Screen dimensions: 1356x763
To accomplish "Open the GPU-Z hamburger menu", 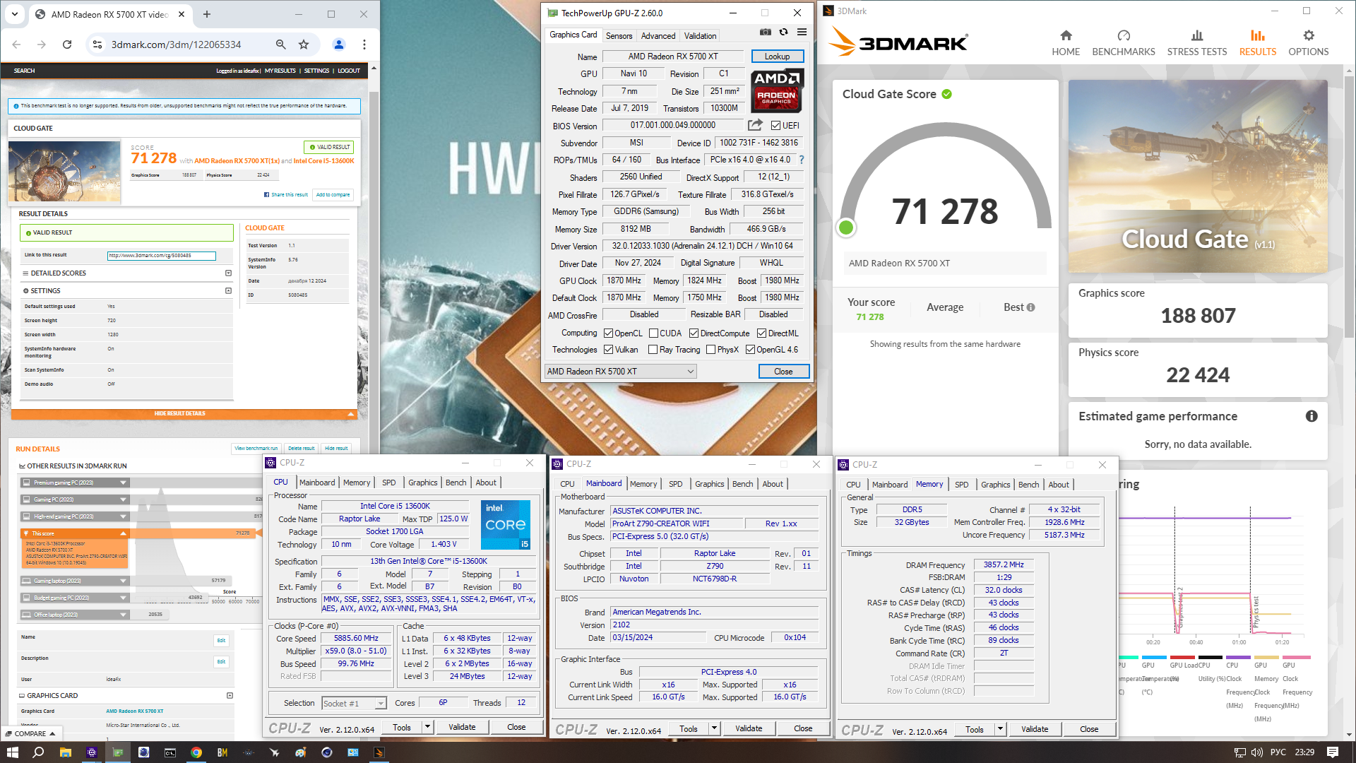I will pyautogui.click(x=802, y=32).
